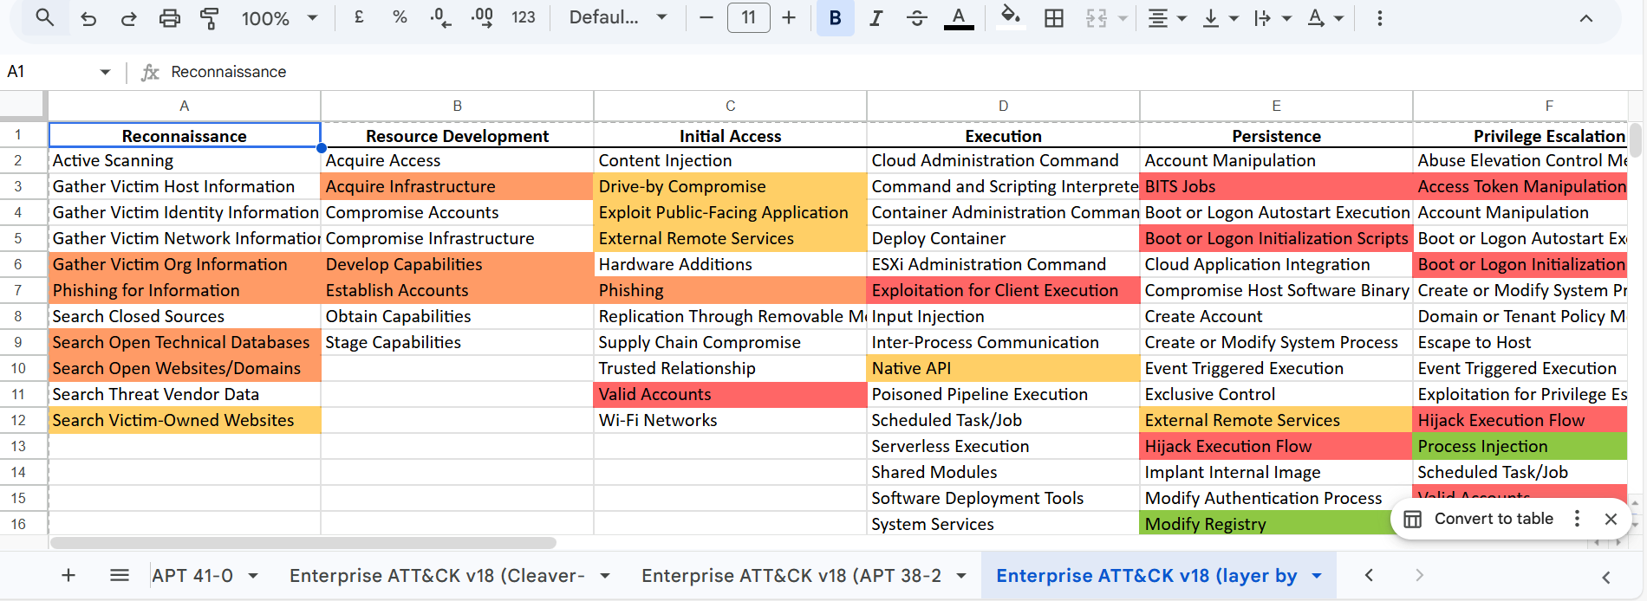Select the Acquire Infrastructure cell
The width and height of the screenshot is (1647, 601).
click(x=457, y=186)
